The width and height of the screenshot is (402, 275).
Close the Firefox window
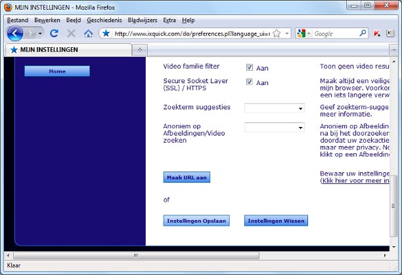pyautogui.click(x=386, y=6)
